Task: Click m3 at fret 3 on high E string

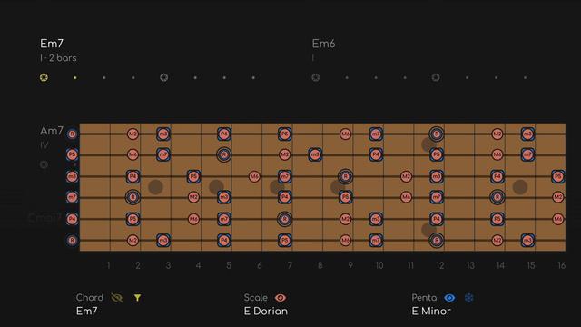Action: click(163, 134)
